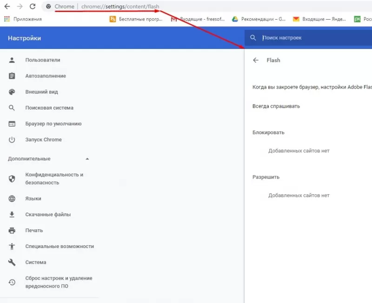
Task: Click the accessibility icon beside Специальные возможности
Action: tap(12, 246)
